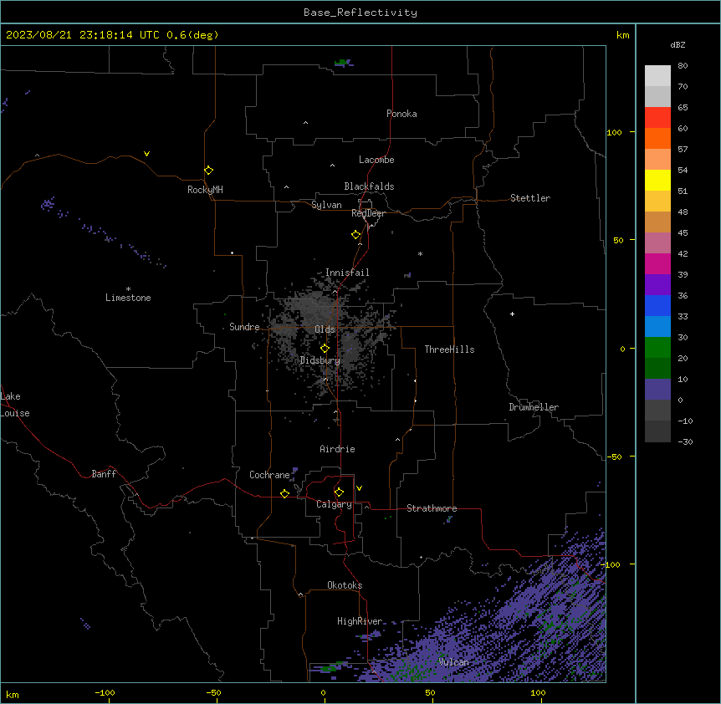Click the Airdrie city label
Viewport: 721px width, 704px height.
(338, 449)
